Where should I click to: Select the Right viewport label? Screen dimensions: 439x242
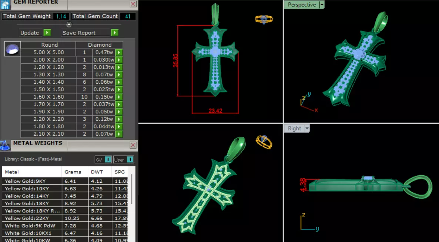295,129
